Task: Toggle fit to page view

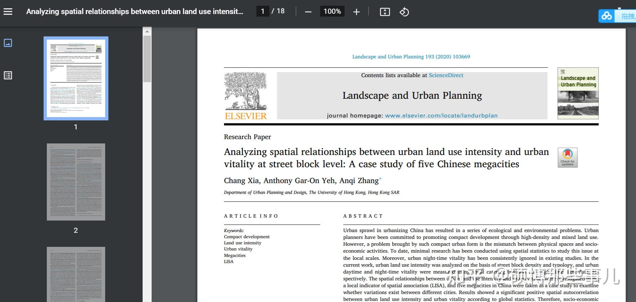Action: click(385, 12)
